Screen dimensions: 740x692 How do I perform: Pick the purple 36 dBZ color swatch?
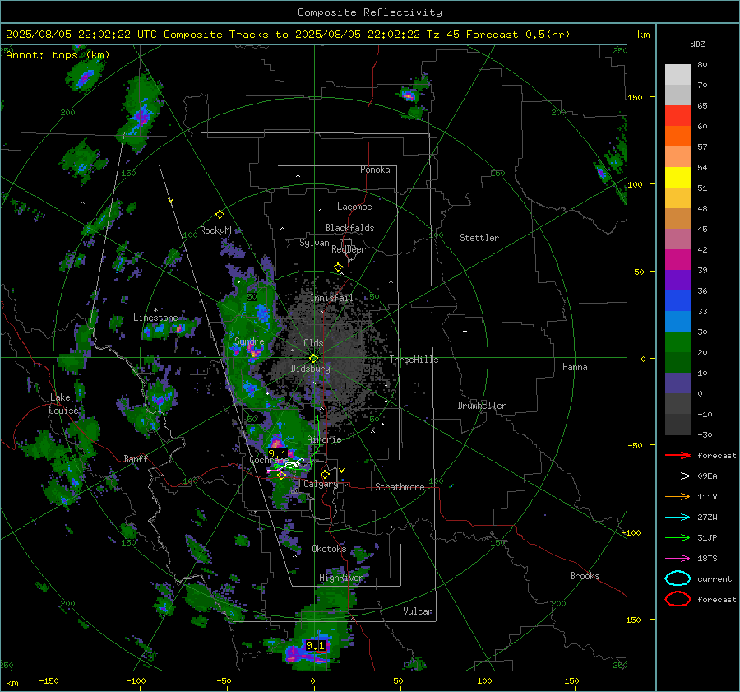(x=678, y=280)
